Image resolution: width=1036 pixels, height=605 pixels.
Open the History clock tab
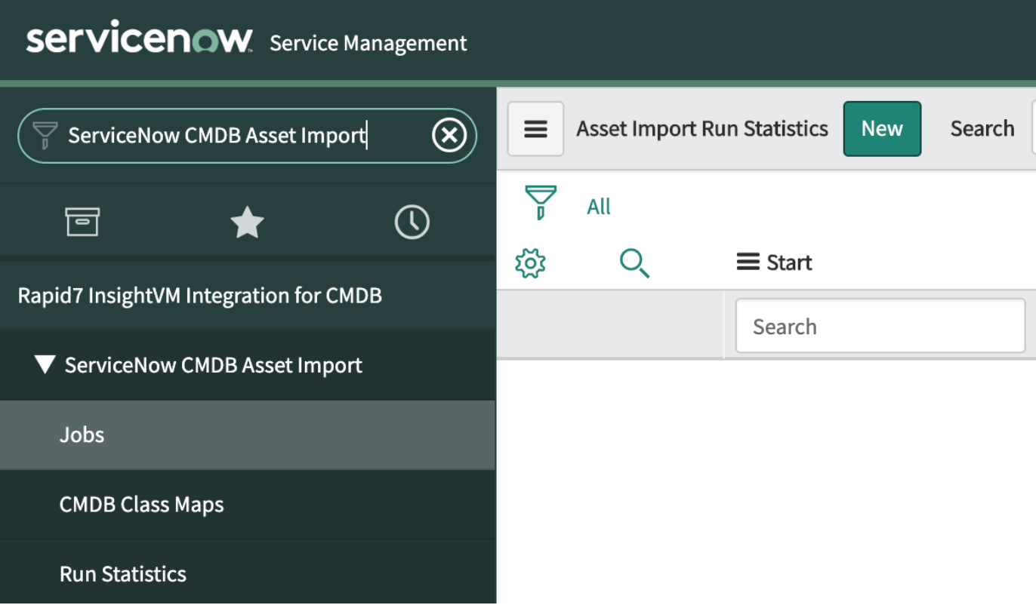click(412, 223)
